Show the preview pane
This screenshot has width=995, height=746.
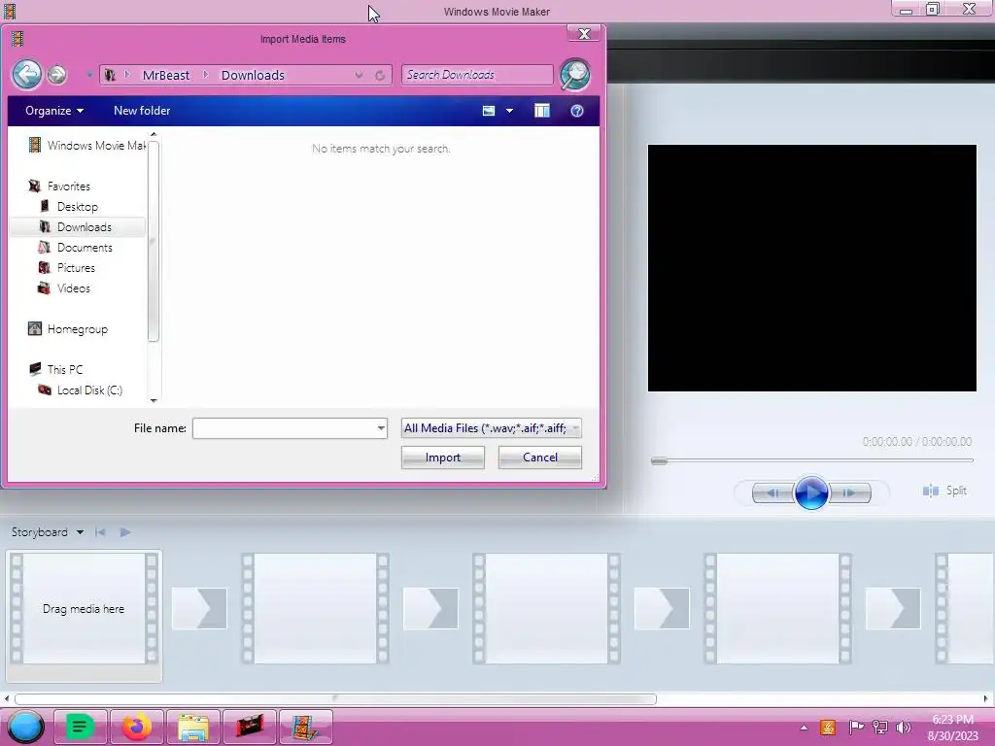click(542, 111)
